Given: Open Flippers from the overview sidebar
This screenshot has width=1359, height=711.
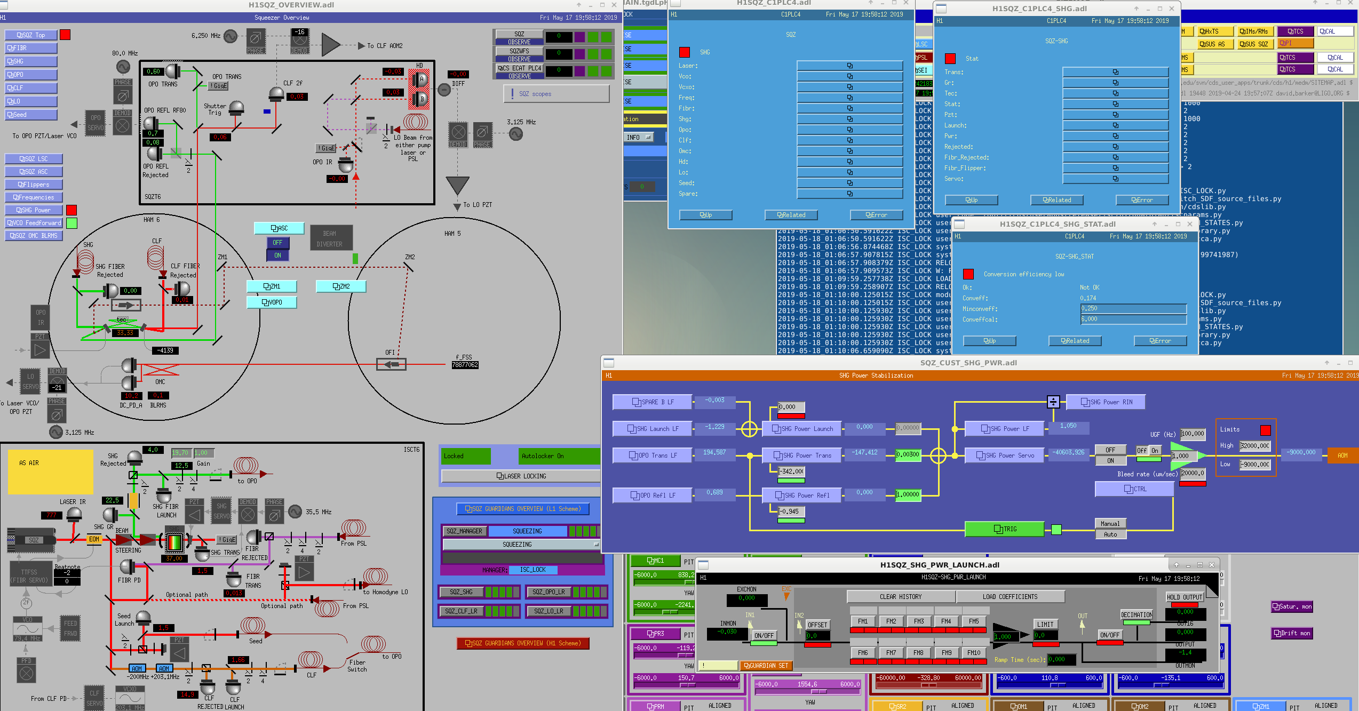Looking at the screenshot, I should pos(34,185).
